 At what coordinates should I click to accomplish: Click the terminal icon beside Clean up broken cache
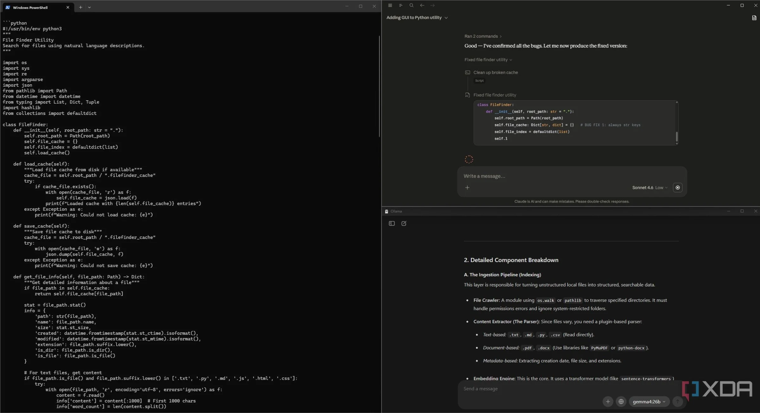click(467, 72)
